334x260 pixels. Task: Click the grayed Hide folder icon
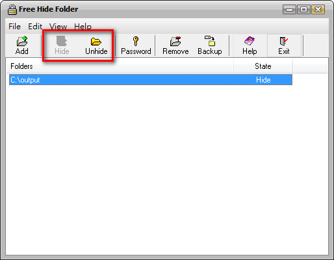pyautogui.click(x=62, y=41)
